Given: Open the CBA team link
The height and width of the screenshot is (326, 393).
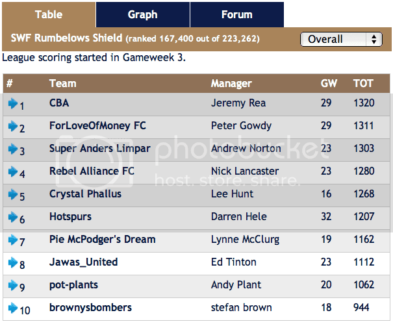Looking at the screenshot, I should pos(59,103).
